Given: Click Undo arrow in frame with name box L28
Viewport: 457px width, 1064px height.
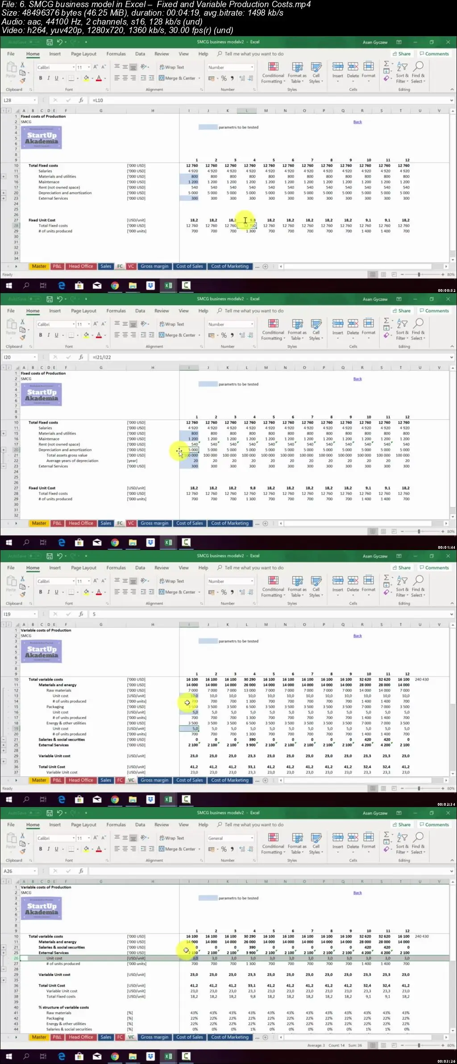Looking at the screenshot, I should click(x=59, y=42).
